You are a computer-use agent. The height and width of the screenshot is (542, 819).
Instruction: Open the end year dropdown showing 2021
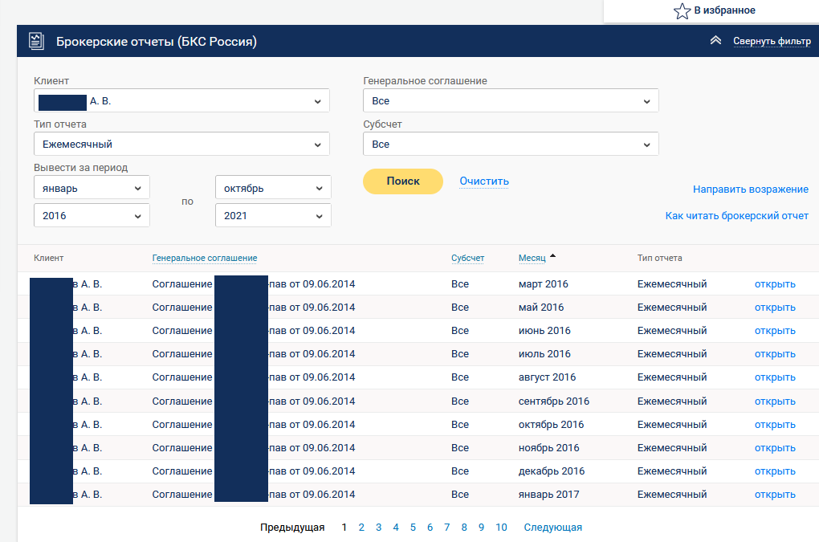tap(273, 216)
